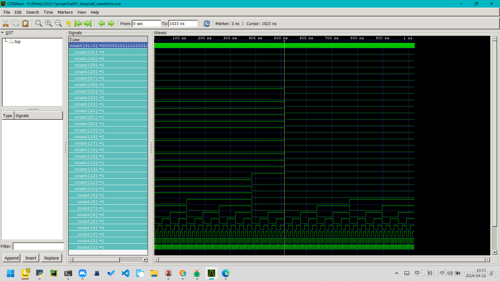Find the previous edge with the left arrow

point(102,23)
